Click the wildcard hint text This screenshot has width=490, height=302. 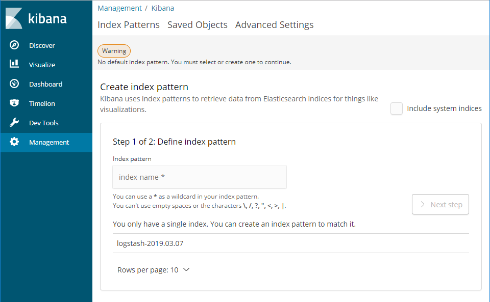(186, 197)
